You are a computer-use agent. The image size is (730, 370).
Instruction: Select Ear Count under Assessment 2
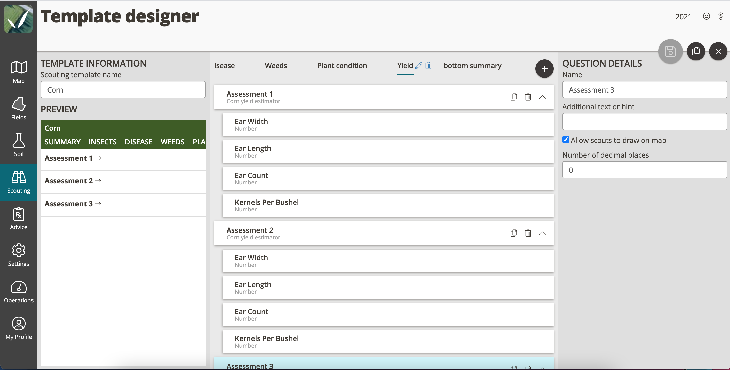point(388,315)
